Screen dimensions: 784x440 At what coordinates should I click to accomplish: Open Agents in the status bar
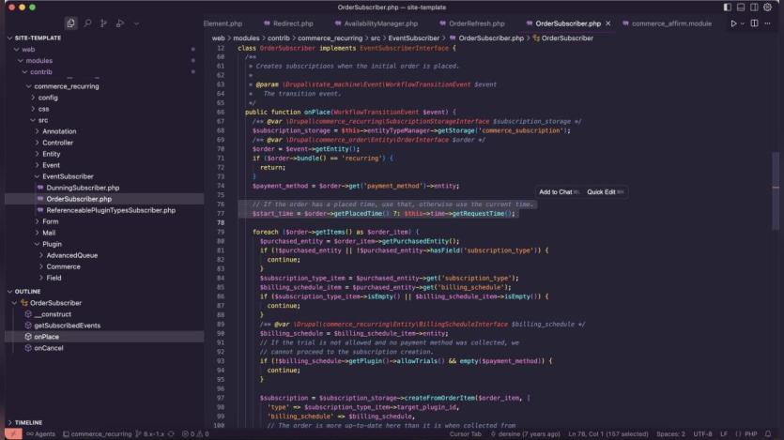(x=40, y=434)
